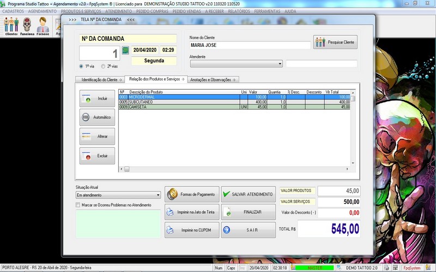Click the Automático button
436x272 pixels.
(97, 117)
